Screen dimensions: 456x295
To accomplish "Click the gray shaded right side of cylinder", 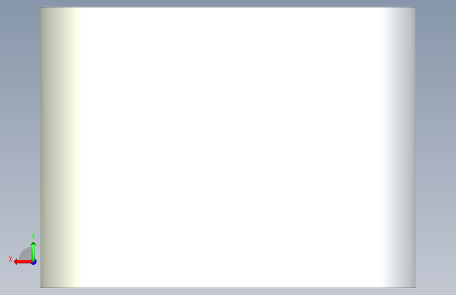I will click(x=403, y=147).
